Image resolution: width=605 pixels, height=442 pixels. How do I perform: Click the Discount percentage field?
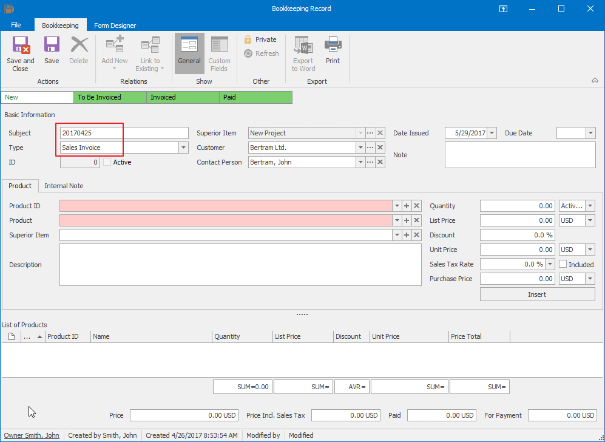(x=517, y=235)
